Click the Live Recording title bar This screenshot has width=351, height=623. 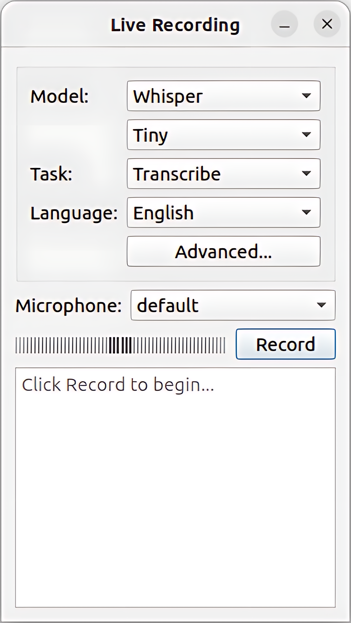click(x=175, y=25)
